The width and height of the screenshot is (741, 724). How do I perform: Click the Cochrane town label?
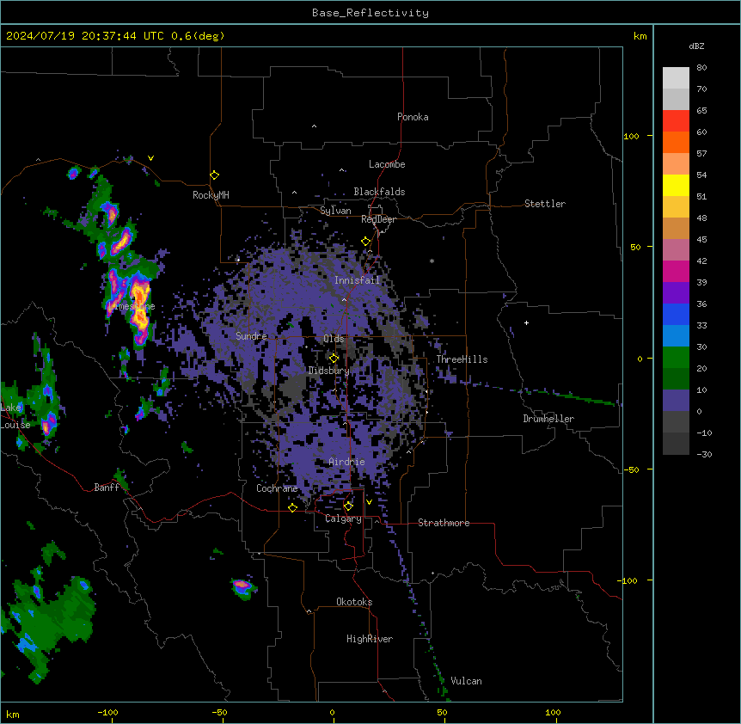(x=277, y=488)
